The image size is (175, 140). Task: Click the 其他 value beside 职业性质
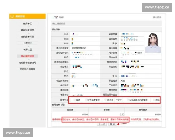(123, 80)
